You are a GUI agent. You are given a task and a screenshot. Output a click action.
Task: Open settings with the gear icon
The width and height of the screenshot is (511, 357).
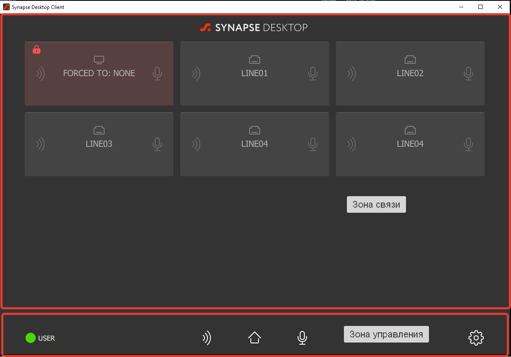tap(476, 338)
